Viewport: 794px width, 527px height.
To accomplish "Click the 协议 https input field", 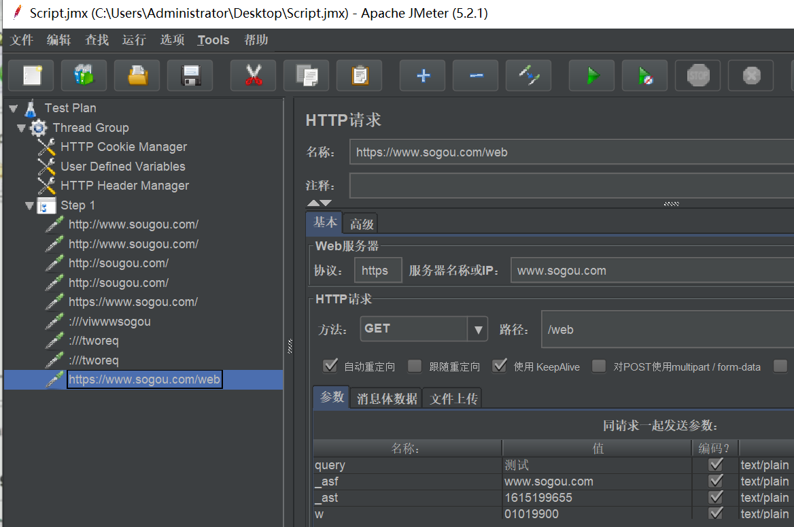I will click(x=378, y=271).
